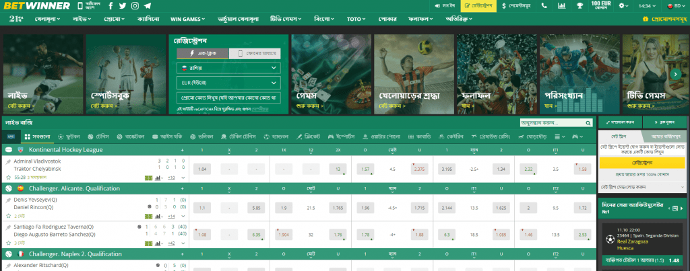The image size is (690, 271).
Task: Open the Twitter icon in header
Action: pos(123,5)
